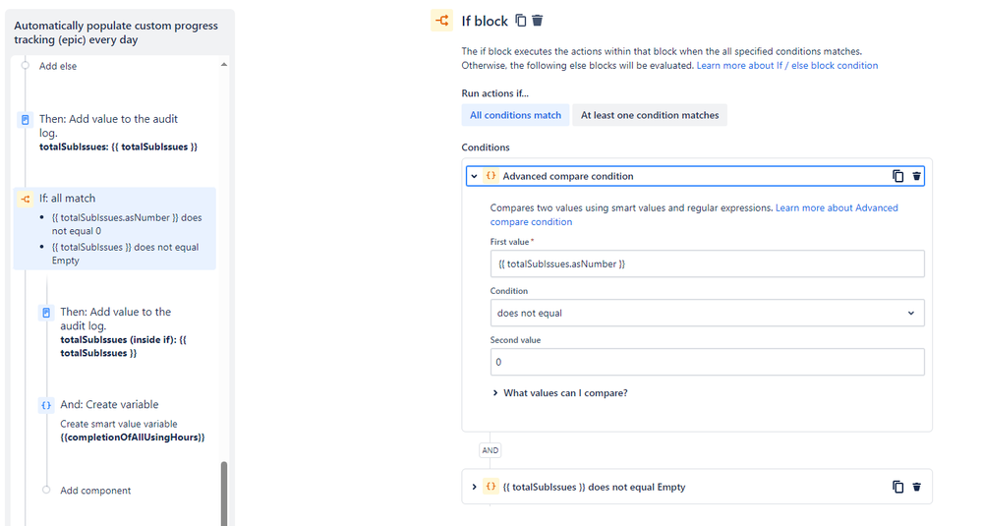This screenshot has width=982, height=526.
Task: Switch to At least one condition matches
Action: [650, 115]
